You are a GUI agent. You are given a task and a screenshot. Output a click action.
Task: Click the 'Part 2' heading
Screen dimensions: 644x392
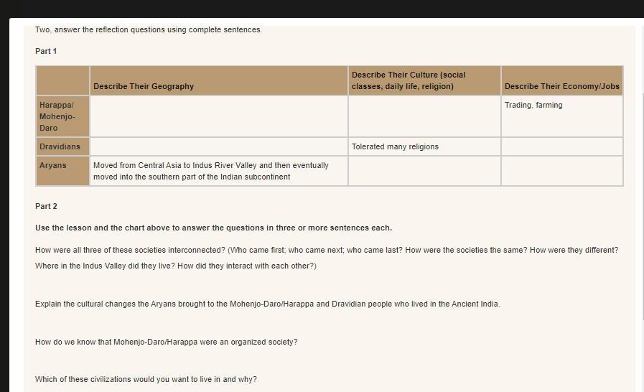pos(46,206)
